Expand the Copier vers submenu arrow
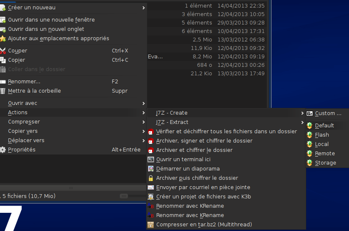349x231 pixels. pos(144,132)
